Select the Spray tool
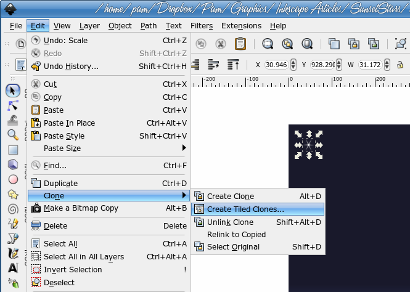The image size is (410, 292). (13, 283)
